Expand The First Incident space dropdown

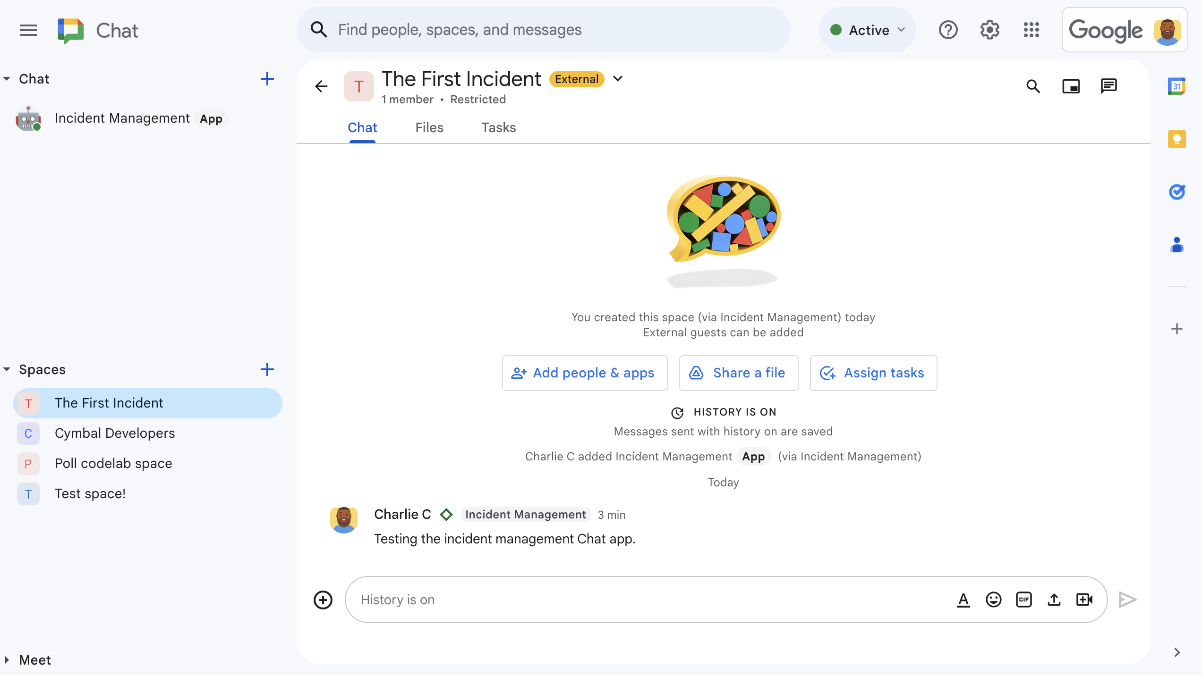click(619, 79)
